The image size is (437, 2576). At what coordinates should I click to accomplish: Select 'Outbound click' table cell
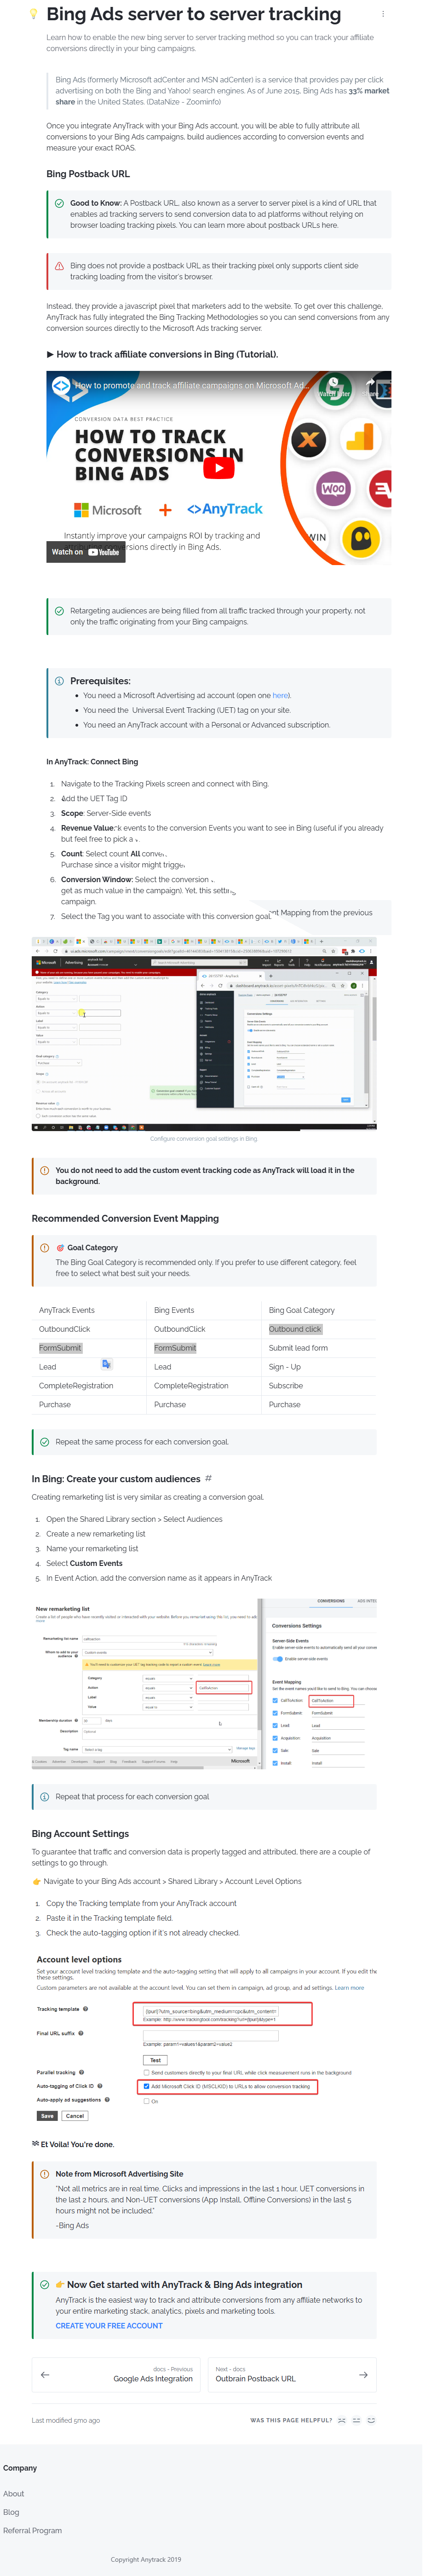click(295, 1329)
